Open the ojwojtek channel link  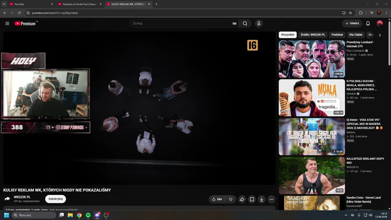click(x=352, y=94)
